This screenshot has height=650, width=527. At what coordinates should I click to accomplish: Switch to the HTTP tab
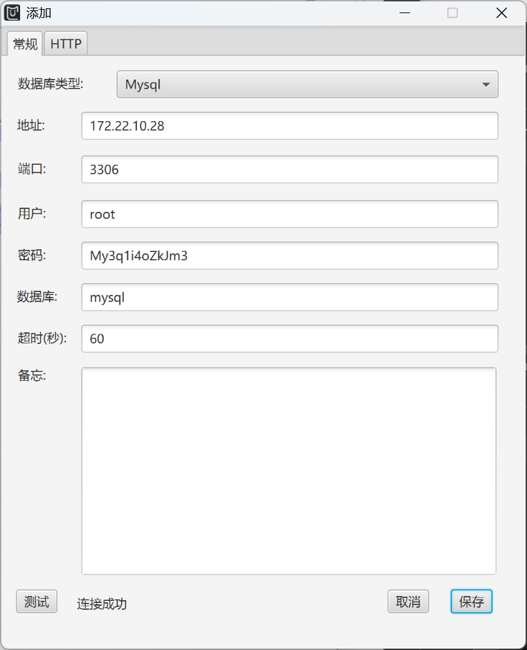tap(66, 44)
